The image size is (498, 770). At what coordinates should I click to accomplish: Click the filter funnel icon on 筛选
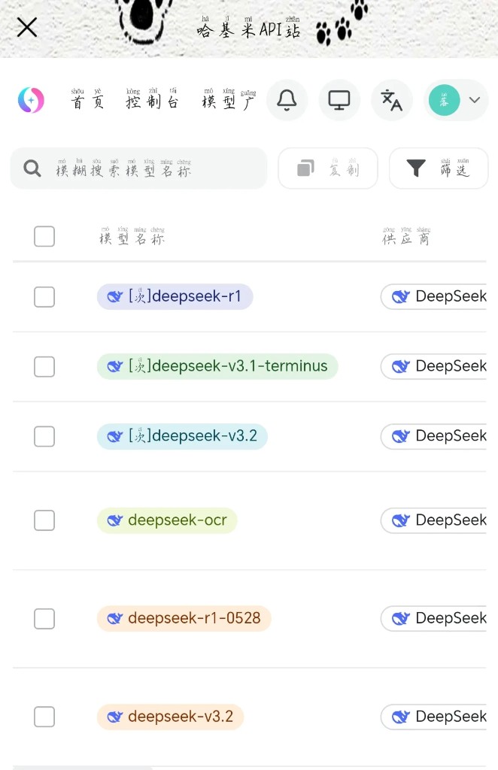(x=417, y=168)
